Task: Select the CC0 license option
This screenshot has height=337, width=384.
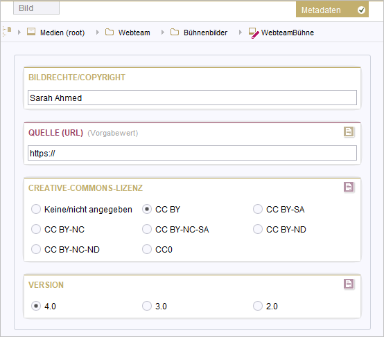Action: click(x=147, y=249)
